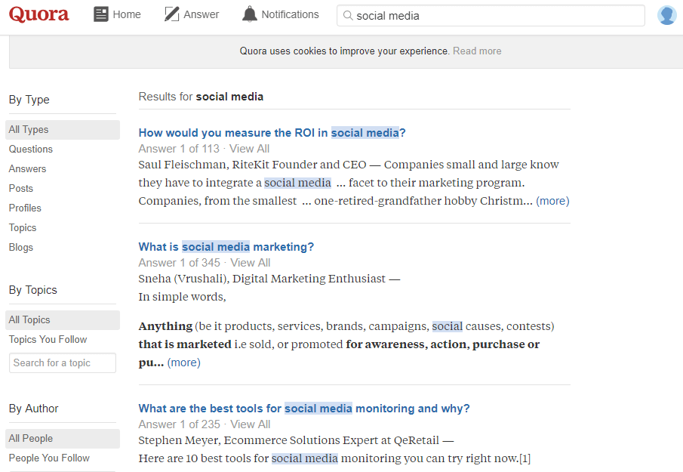This screenshot has width=683, height=472.
Task: Focus the social media search box
Action: click(491, 16)
